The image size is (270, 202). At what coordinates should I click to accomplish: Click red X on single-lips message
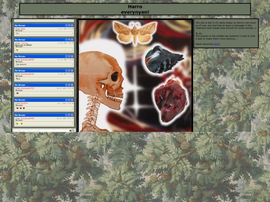tap(72, 85)
